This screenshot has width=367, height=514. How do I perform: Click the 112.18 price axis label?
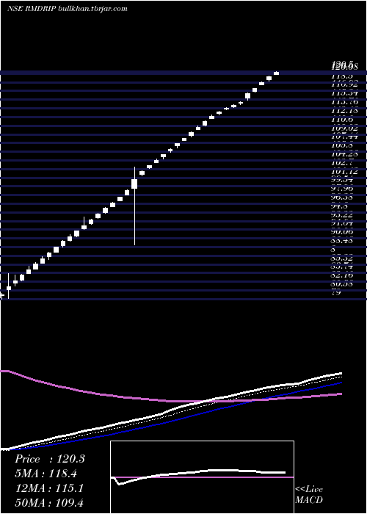[344, 111]
